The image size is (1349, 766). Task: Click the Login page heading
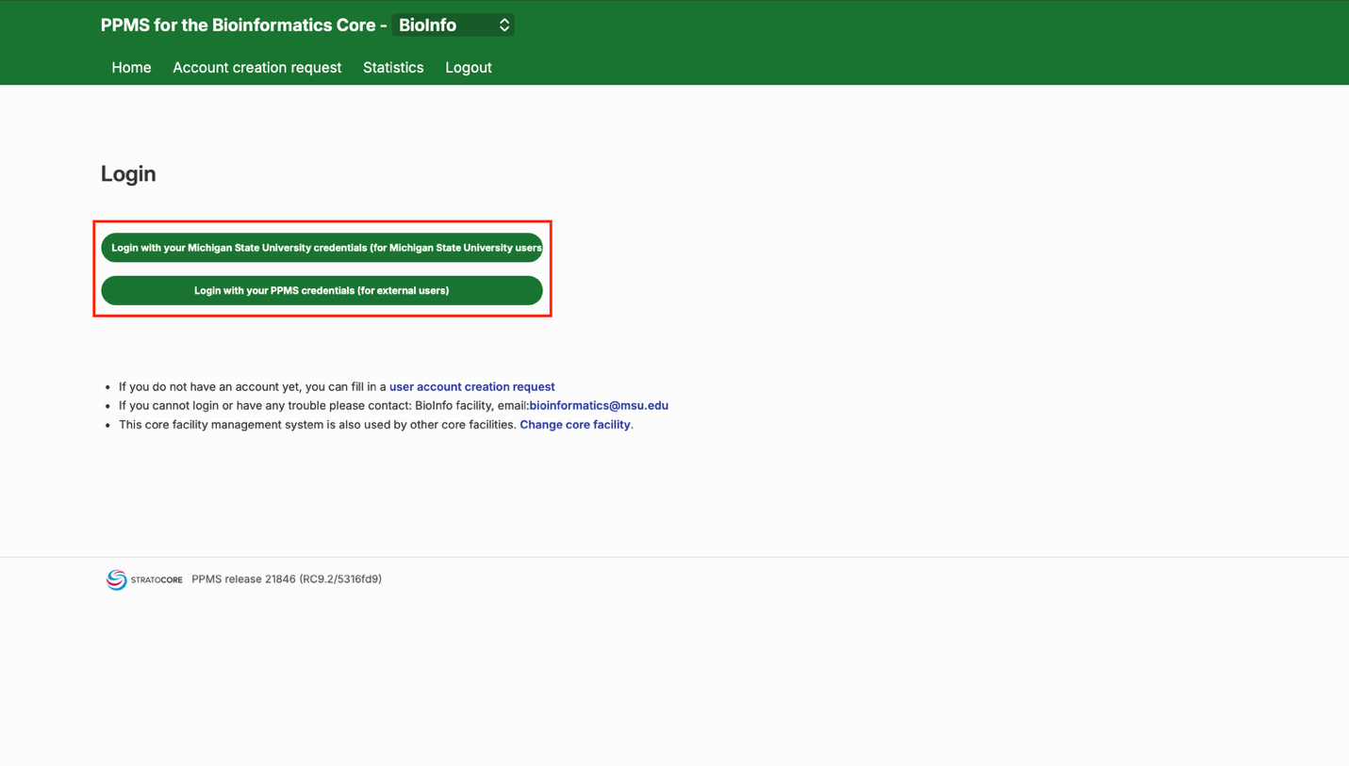click(x=128, y=174)
